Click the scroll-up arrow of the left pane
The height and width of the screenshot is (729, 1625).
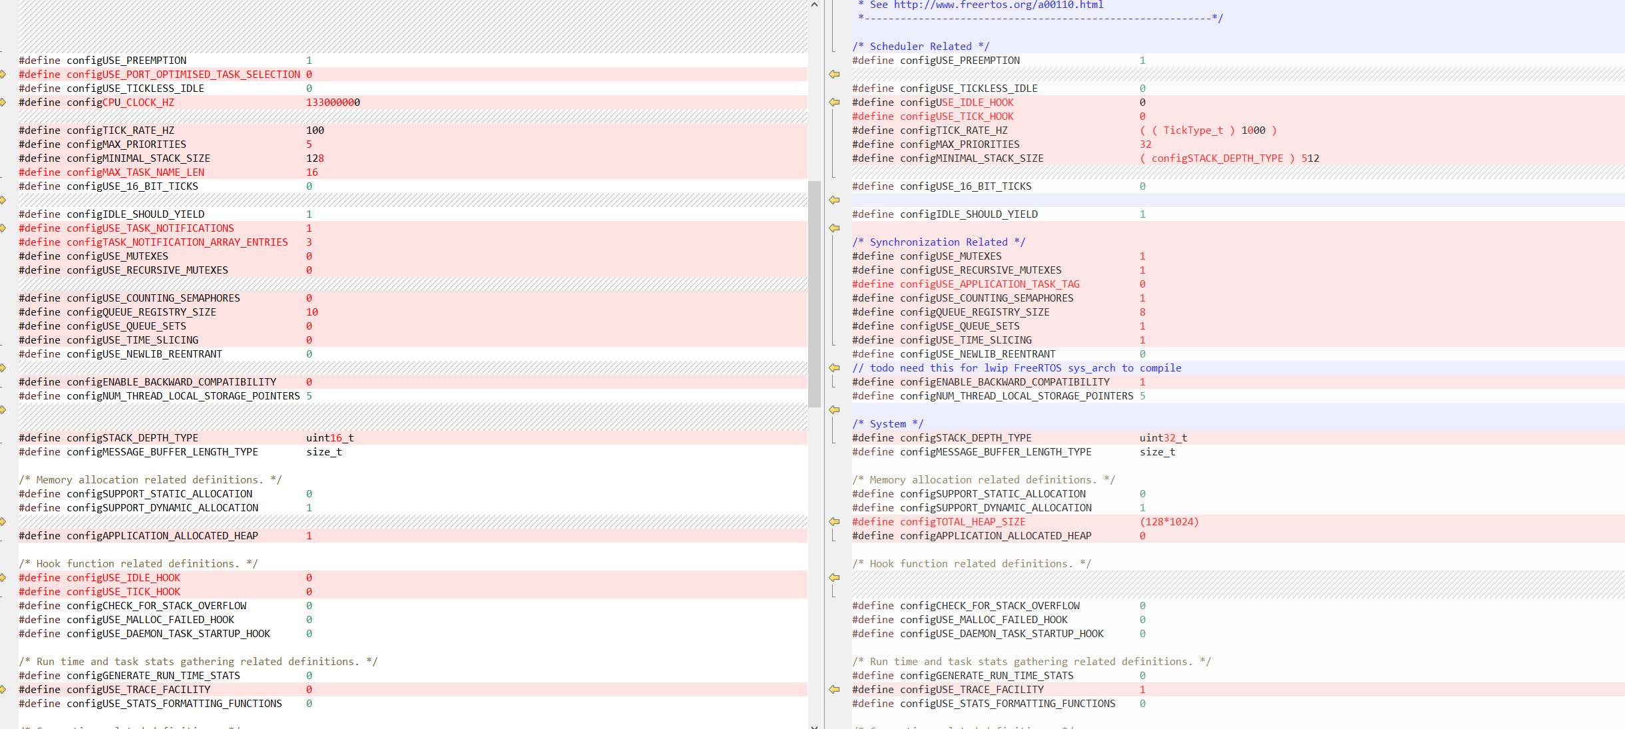[x=814, y=5]
